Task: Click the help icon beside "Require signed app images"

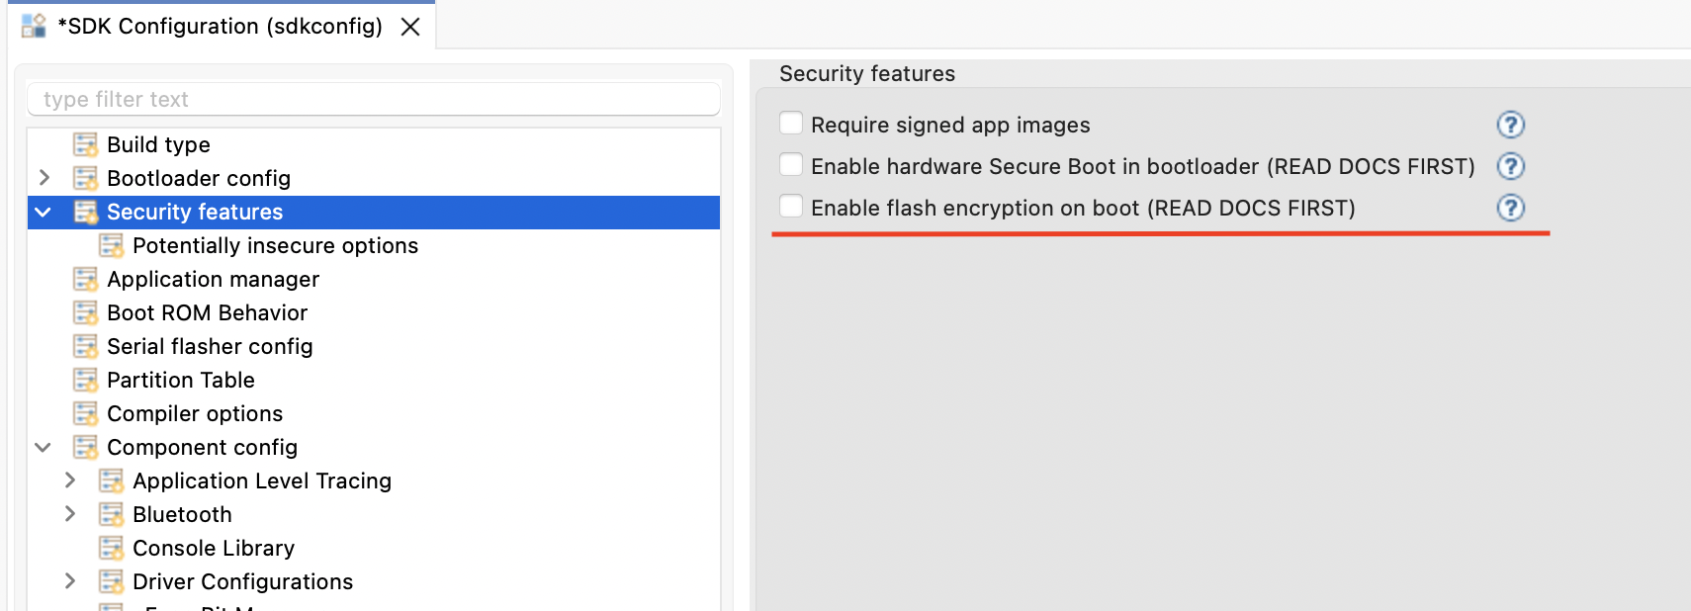Action: point(1511,125)
